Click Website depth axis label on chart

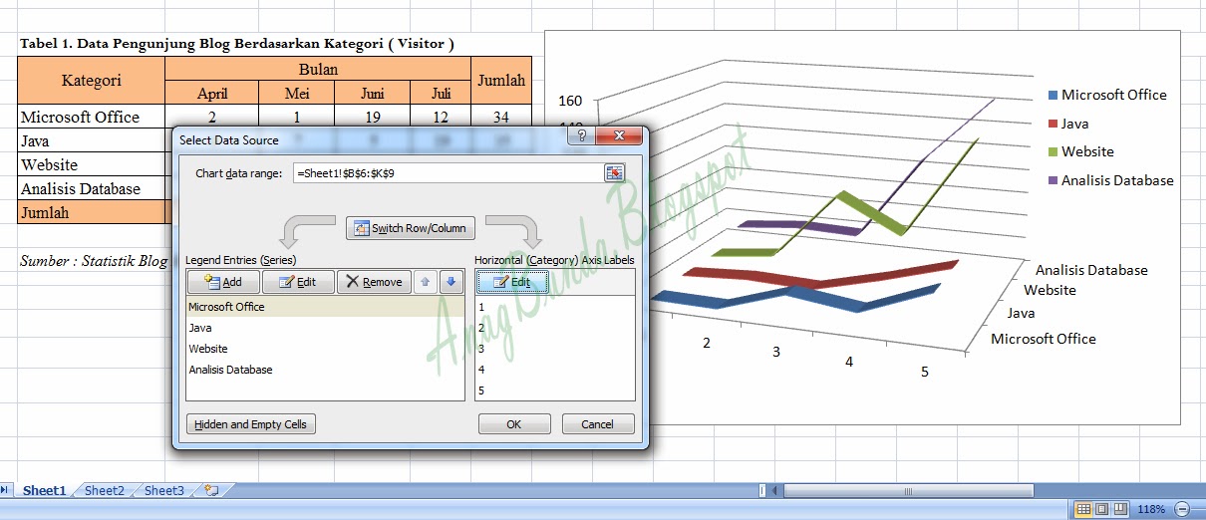coord(1050,290)
